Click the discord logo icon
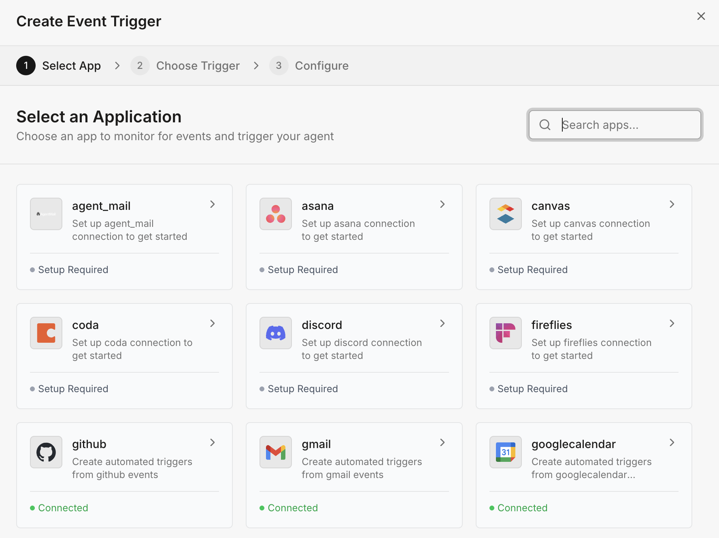Screen dimensions: 719x538 tap(276, 333)
